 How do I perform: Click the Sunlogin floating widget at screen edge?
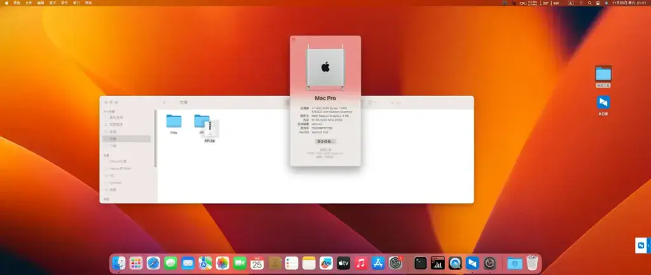pyautogui.click(x=643, y=246)
